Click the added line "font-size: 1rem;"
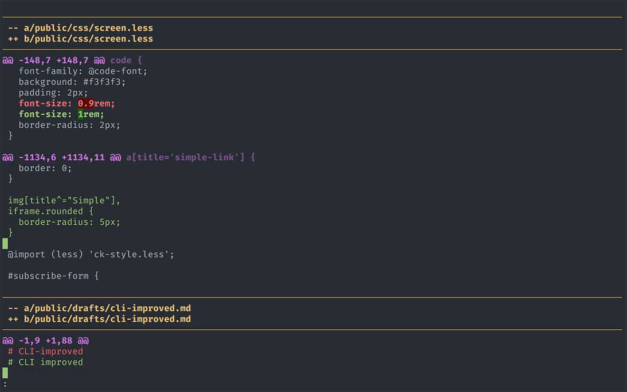 (61, 114)
